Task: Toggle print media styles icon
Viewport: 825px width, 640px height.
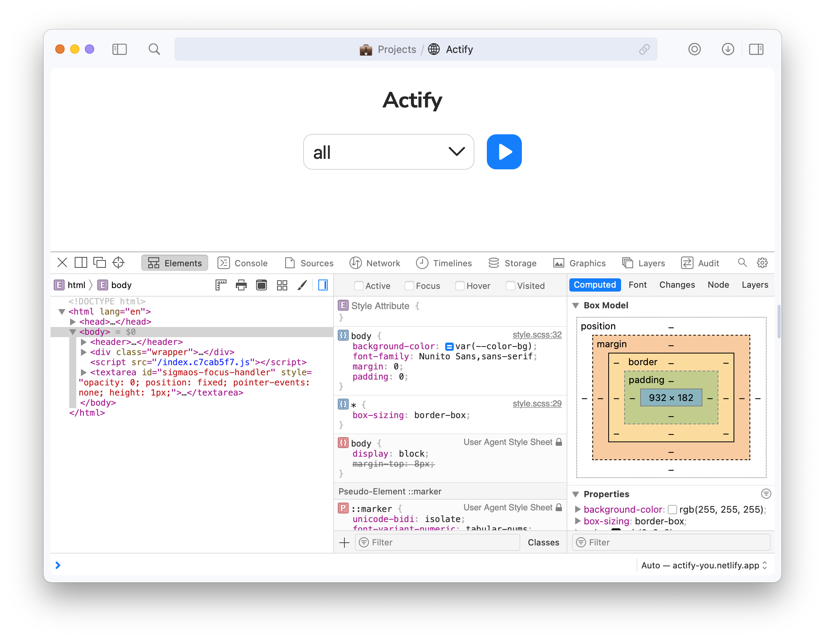Action: click(241, 285)
